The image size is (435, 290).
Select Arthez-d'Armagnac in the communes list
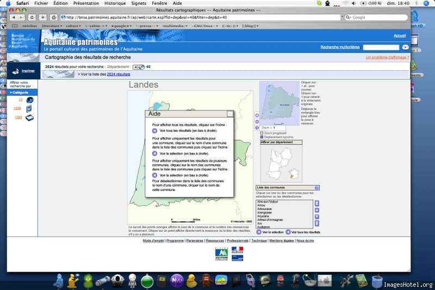[270, 220]
